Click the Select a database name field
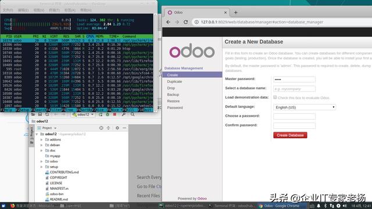Screen dimensions: 372x209 (294, 89)
